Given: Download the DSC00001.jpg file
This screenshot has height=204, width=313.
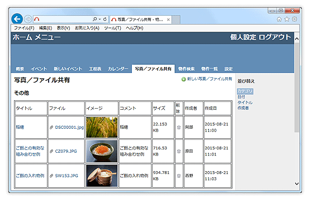Looking at the screenshot, I should (x=69, y=128).
